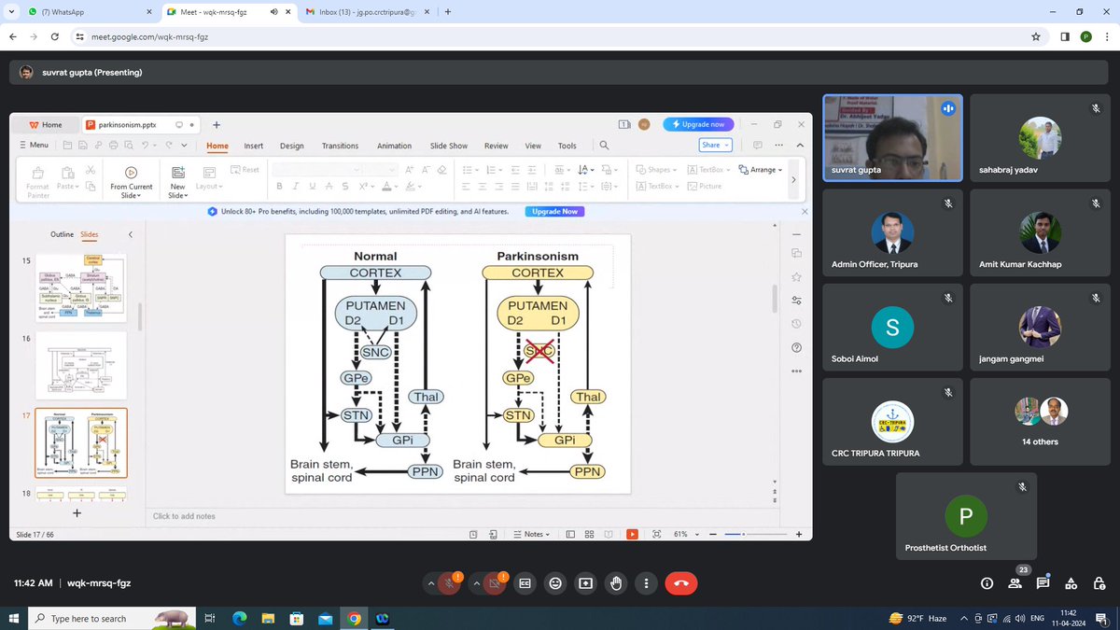Viewport: 1120px width, 630px height.
Task: Expand video settings arrow beside camera
Action: click(476, 583)
